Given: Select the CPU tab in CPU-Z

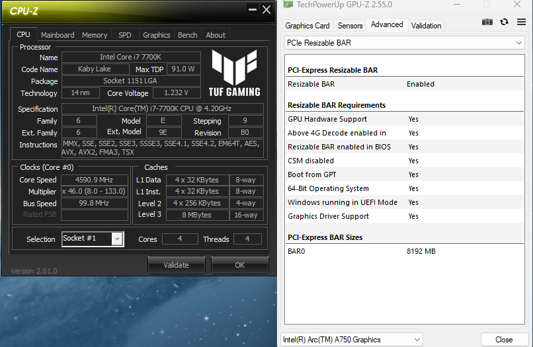Looking at the screenshot, I should (x=23, y=34).
